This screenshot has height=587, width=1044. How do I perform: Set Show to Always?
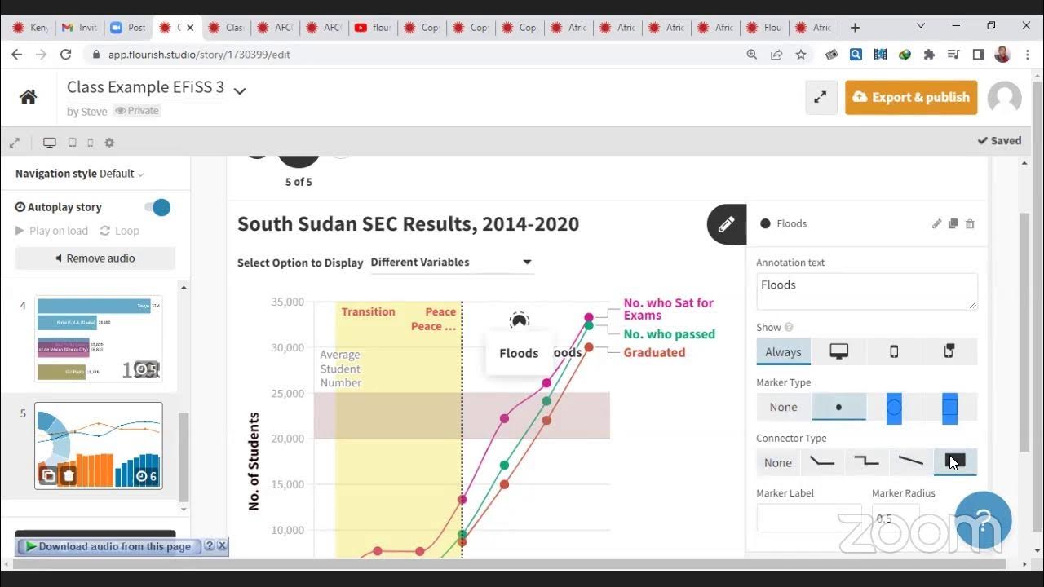[x=783, y=351]
